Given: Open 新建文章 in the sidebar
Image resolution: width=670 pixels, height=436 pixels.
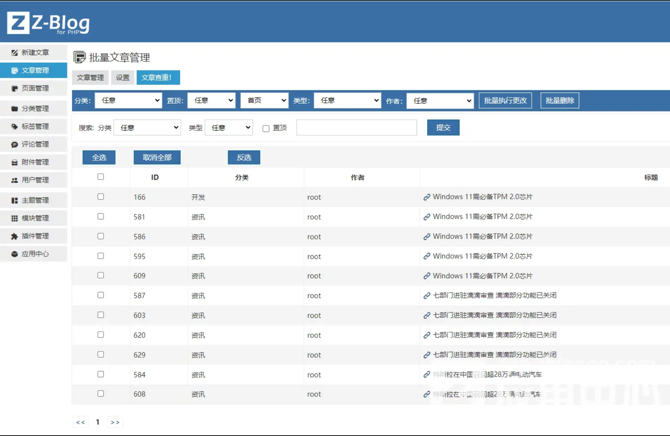Looking at the screenshot, I should [34, 53].
